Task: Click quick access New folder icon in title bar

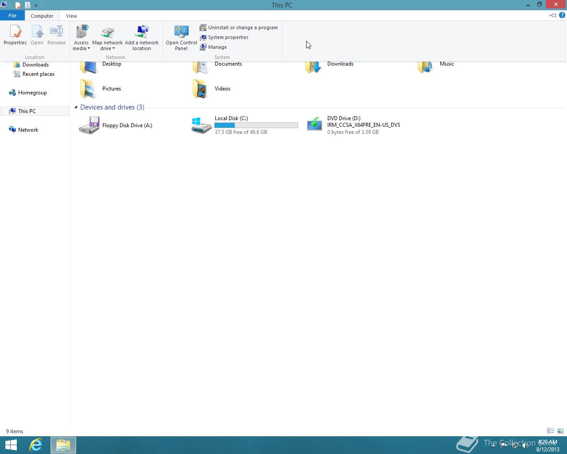Action: pyautogui.click(x=27, y=5)
